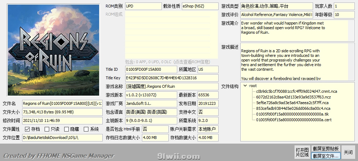Click the 支持中文 field showing 否
Viewport: 358px width, 161px height.
(208, 112)
